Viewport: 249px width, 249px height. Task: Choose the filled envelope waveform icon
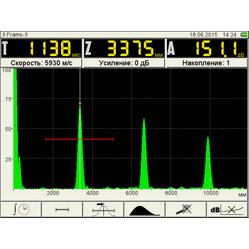click(144, 210)
